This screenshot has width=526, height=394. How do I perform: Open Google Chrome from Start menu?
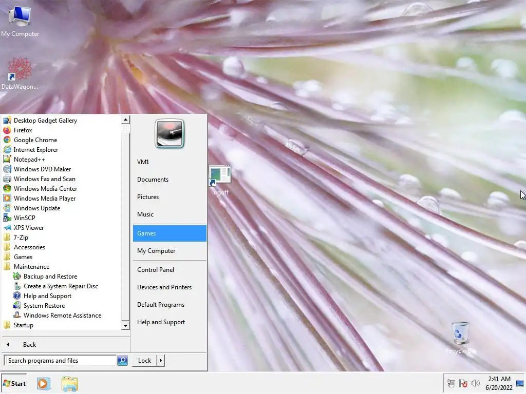(x=35, y=140)
